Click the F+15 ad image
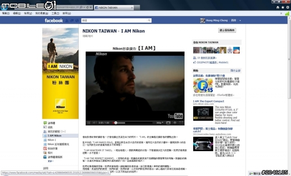The image size is (291, 176). (203, 85)
